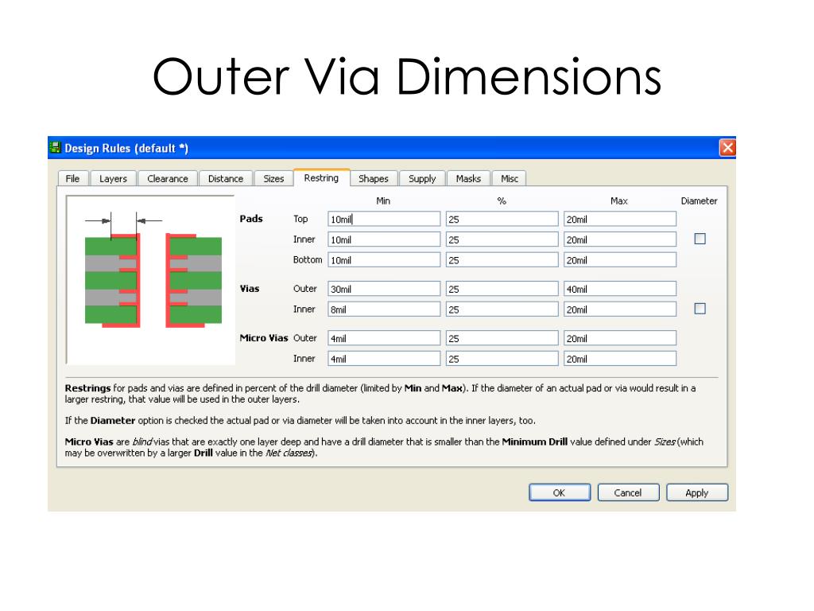The height and width of the screenshot is (611, 814).
Task: Click the OK button
Action: pos(560,492)
